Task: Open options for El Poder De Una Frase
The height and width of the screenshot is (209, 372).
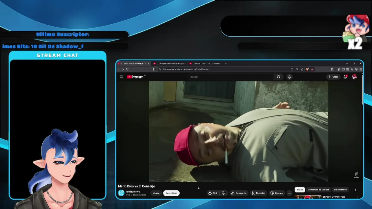Action: (358, 197)
